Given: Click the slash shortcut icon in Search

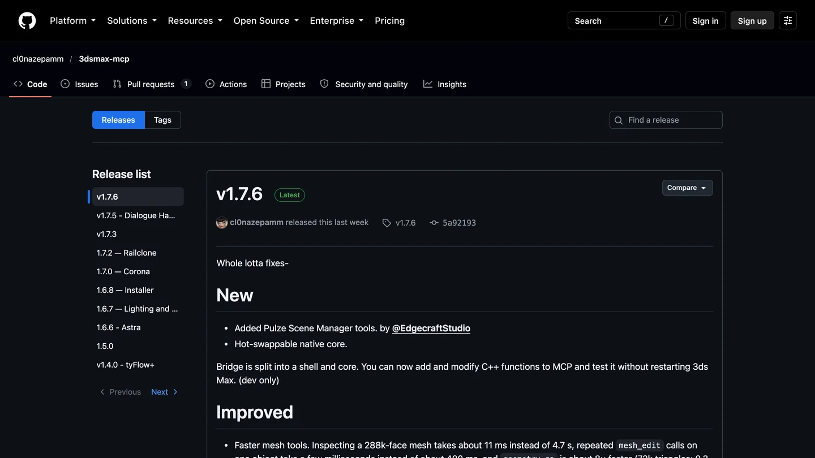Looking at the screenshot, I should (x=667, y=20).
